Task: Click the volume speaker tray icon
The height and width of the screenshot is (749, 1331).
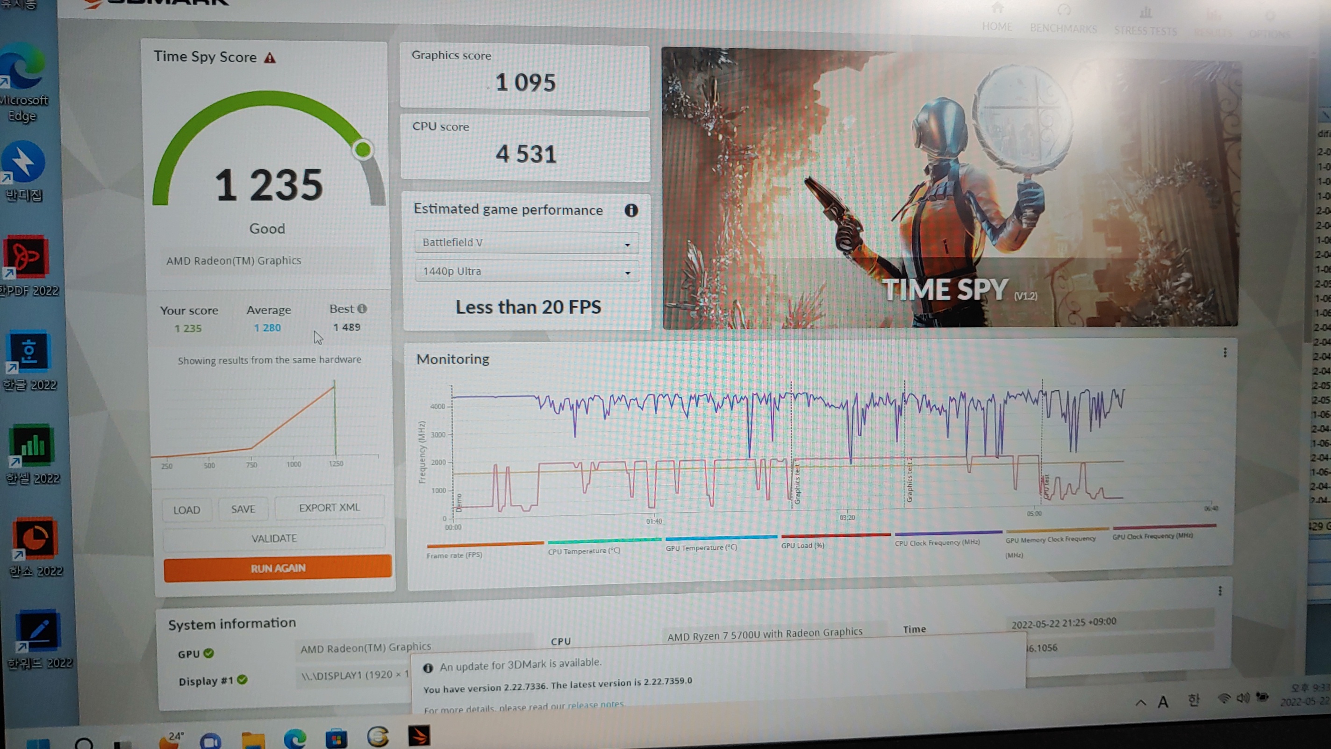Action: tap(1243, 698)
